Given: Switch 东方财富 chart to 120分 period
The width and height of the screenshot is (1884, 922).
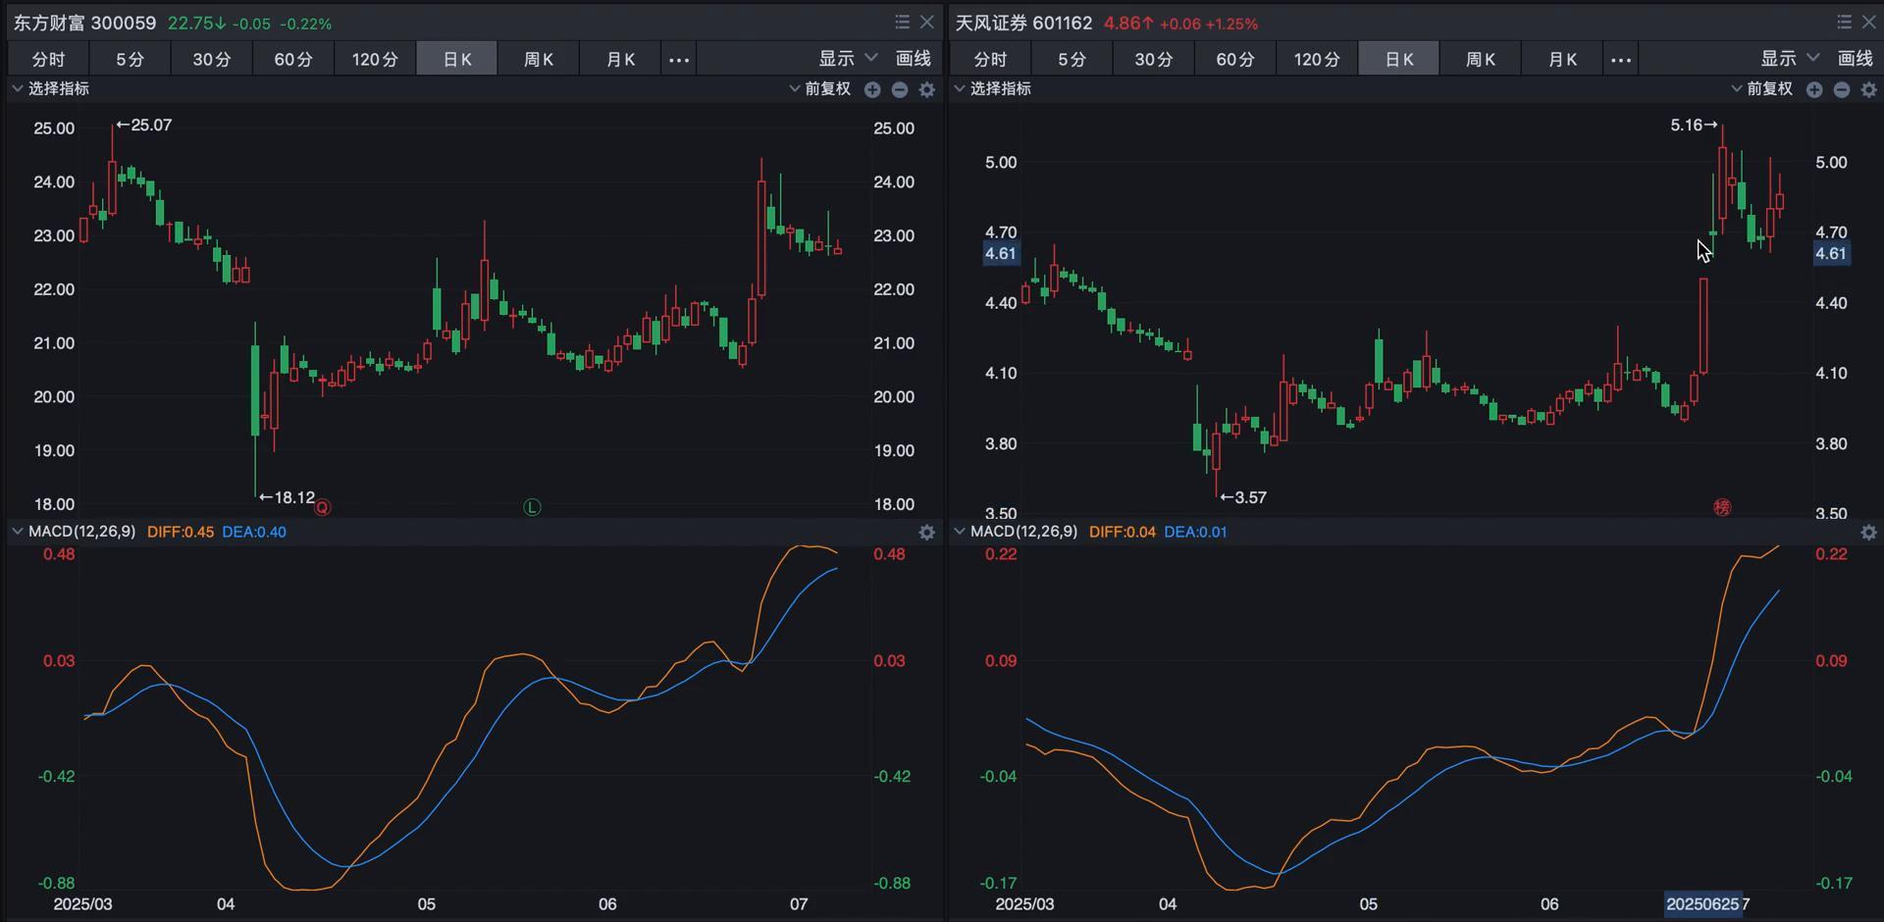Looking at the screenshot, I should 375,59.
